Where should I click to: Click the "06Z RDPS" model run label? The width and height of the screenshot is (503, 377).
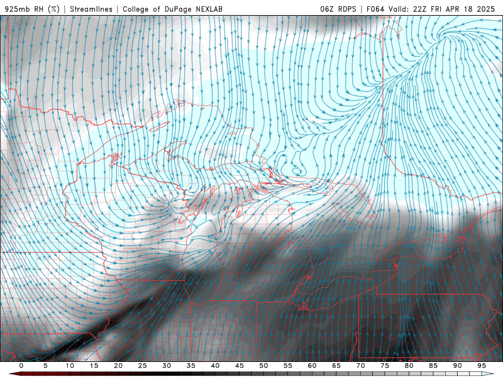(338, 9)
